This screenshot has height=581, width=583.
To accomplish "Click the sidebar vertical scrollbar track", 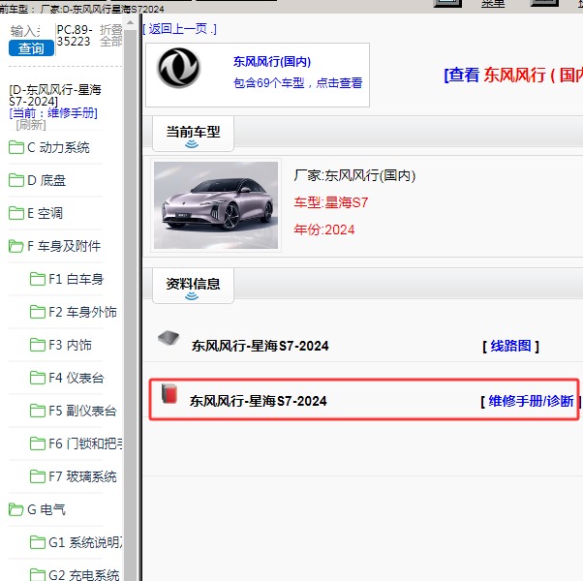I will pos(130,305).
